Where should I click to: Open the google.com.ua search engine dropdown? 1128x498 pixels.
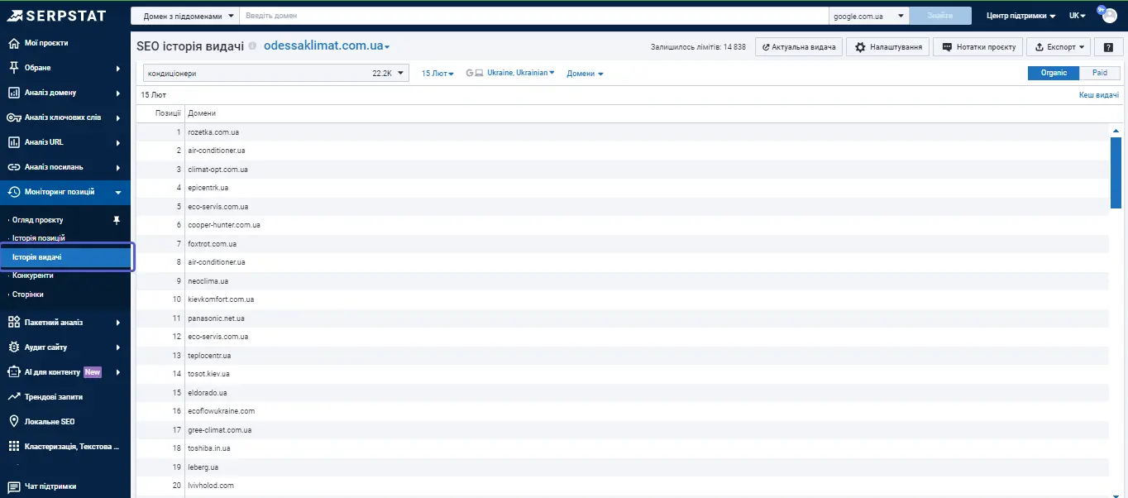click(x=869, y=16)
